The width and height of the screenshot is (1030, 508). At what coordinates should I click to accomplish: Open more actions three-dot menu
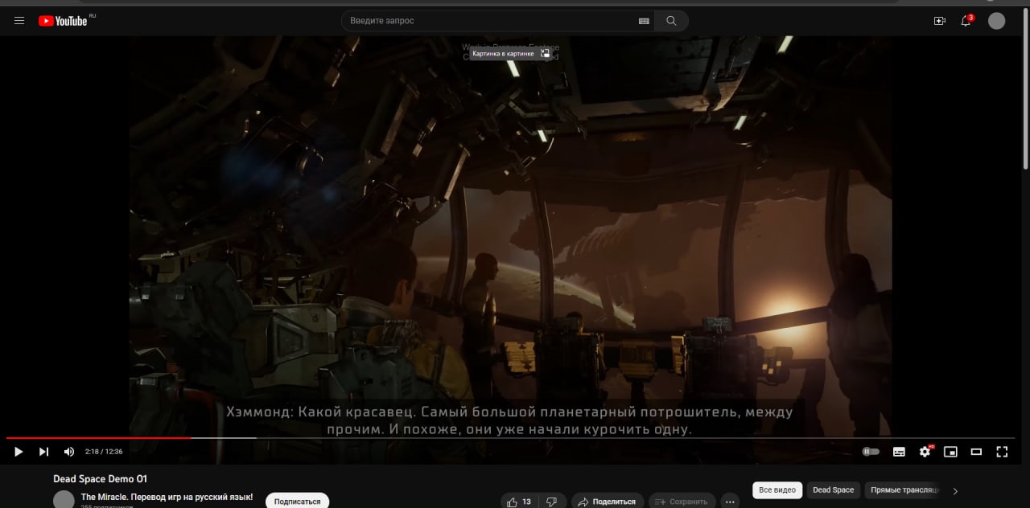coord(730,502)
